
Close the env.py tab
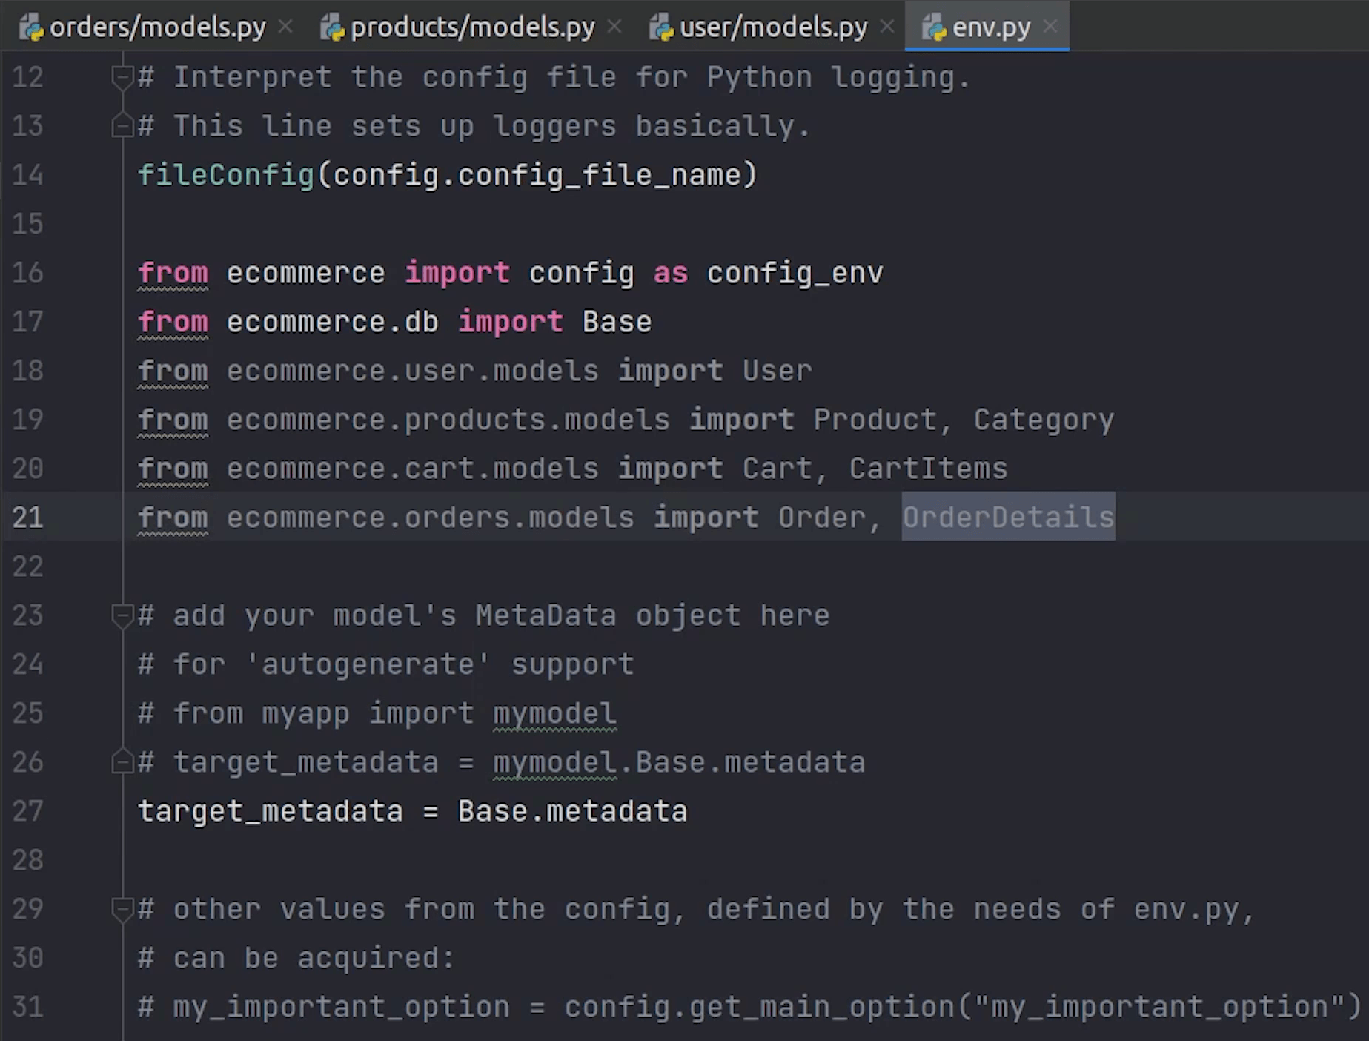pyautogui.click(x=1050, y=27)
